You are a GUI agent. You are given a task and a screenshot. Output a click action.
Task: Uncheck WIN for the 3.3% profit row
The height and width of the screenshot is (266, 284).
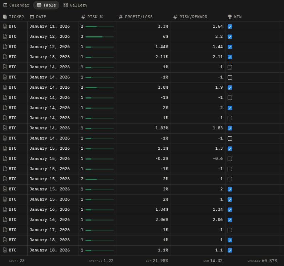230,27
